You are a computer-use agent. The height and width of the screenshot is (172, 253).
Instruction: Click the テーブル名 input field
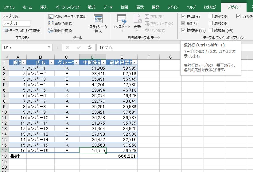(x=17, y=23)
